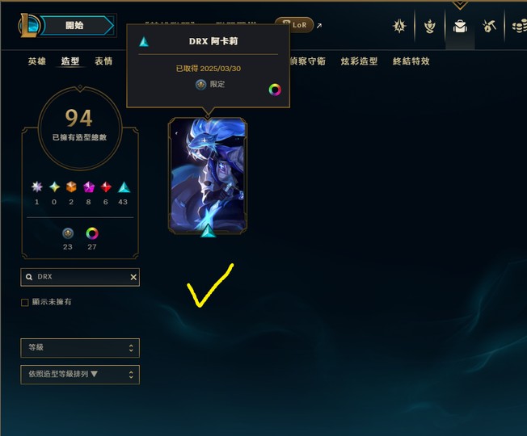Enable the 顯示未擁有 checkbox
527x436 pixels.
pos(24,303)
